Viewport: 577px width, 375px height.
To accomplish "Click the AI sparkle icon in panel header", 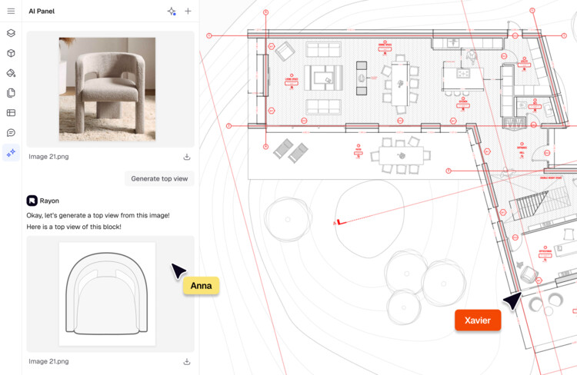I will [x=172, y=12].
